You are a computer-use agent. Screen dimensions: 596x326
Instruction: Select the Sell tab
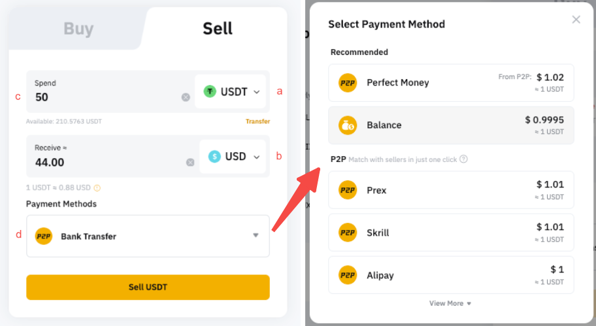(x=218, y=29)
